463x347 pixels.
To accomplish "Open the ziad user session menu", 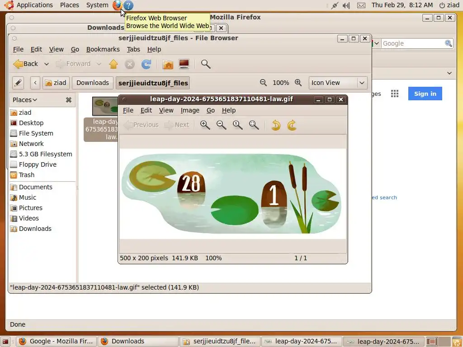I will (x=449, y=5).
